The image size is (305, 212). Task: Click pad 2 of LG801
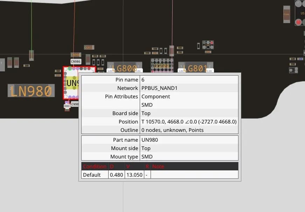[x=210, y=67]
